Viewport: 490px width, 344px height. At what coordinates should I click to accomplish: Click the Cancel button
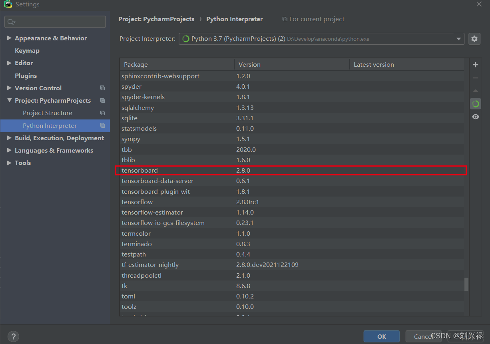click(423, 336)
